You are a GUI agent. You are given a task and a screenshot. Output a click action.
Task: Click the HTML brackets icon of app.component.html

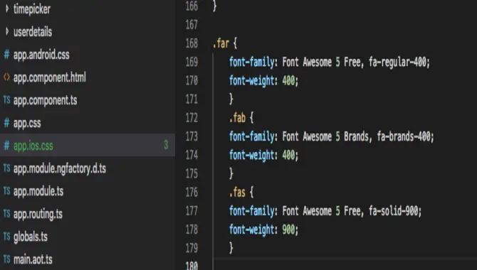6,77
